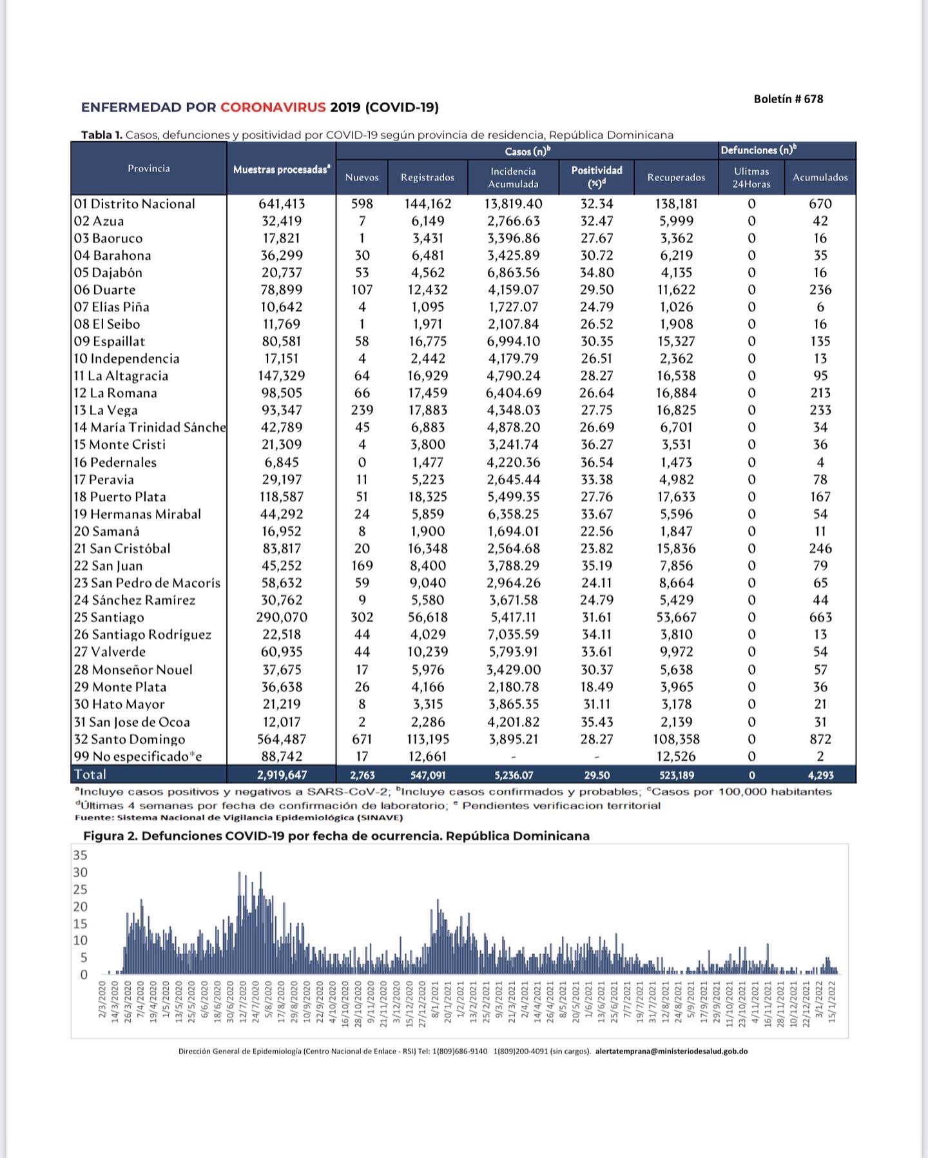Select the 'ENFERMEDAD POR CORONAVIRUS 2019 (COVID-19)' heading
Screen dimensions: 928x1158
click(260, 107)
